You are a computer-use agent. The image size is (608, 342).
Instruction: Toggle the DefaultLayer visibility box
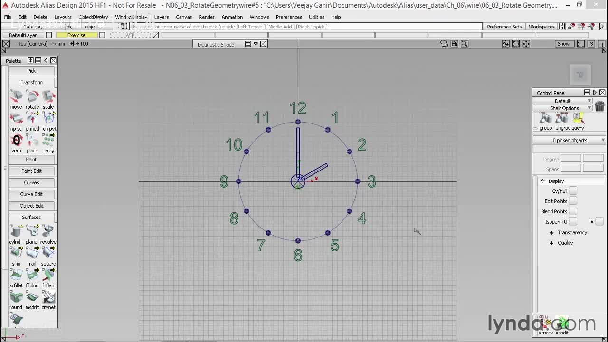point(48,35)
